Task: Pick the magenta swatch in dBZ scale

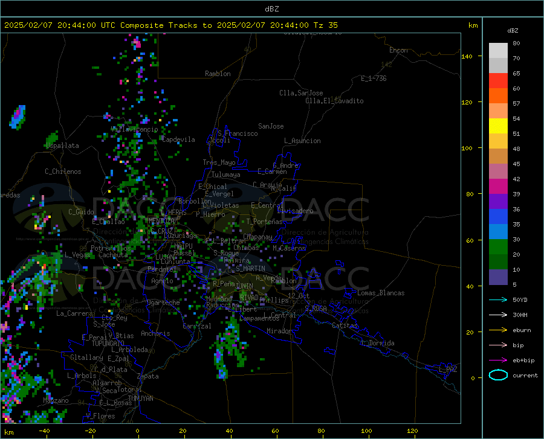Action: (498, 187)
